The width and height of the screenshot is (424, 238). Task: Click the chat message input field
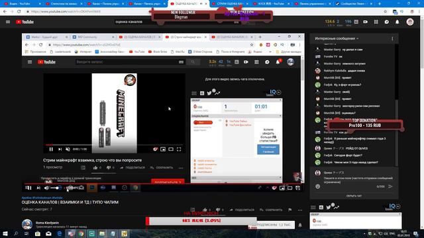[358, 180]
